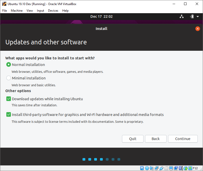Viewport: 203px width, 171px height.
Task: Click the 'Normal installation' label text
Action: coord(28,65)
